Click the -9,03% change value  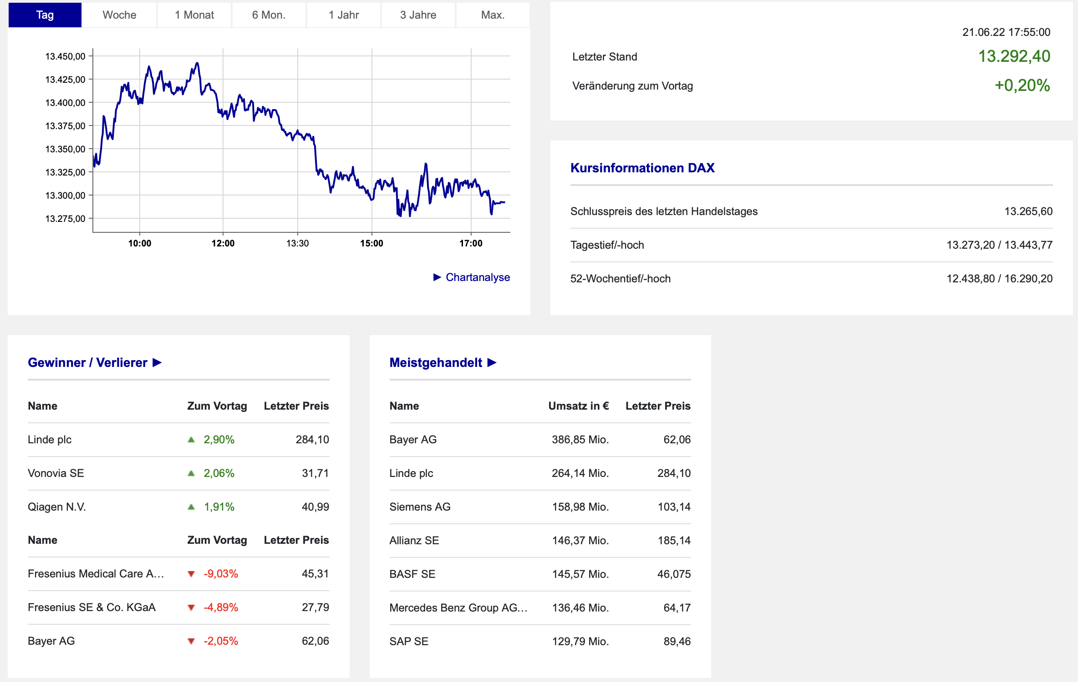click(221, 574)
